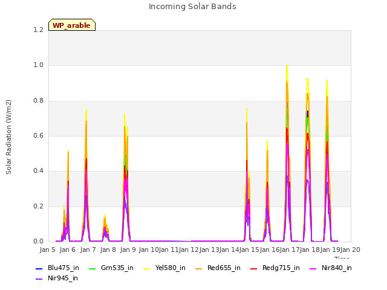Select the Grn535_in legend entry
The height and width of the screenshot is (290, 387).
pos(111,268)
